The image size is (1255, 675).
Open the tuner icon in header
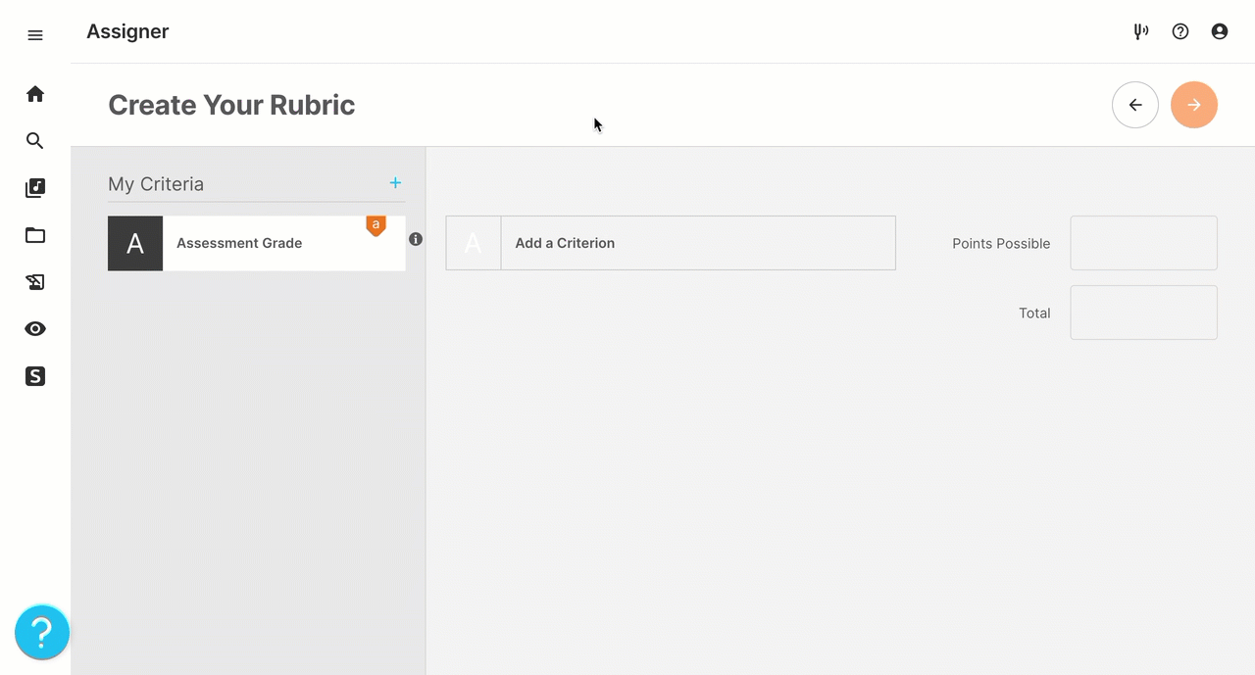tap(1141, 31)
